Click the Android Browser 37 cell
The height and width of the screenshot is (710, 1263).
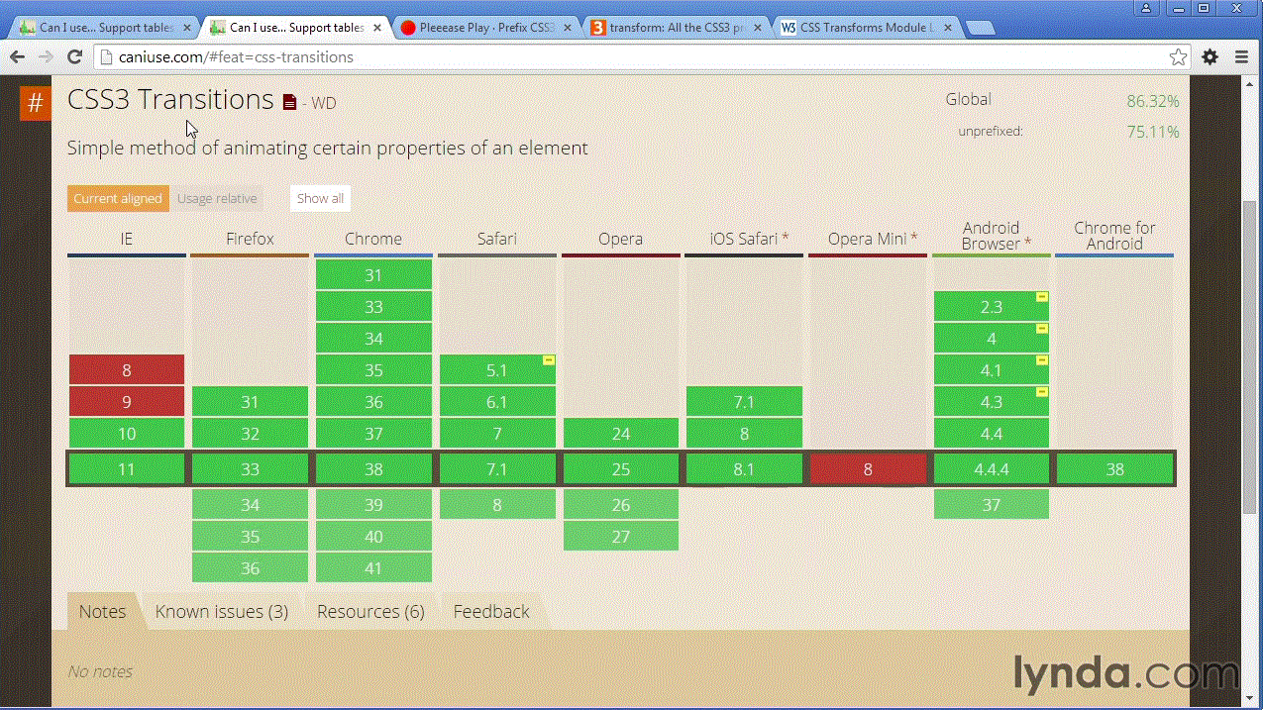tap(992, 505)
